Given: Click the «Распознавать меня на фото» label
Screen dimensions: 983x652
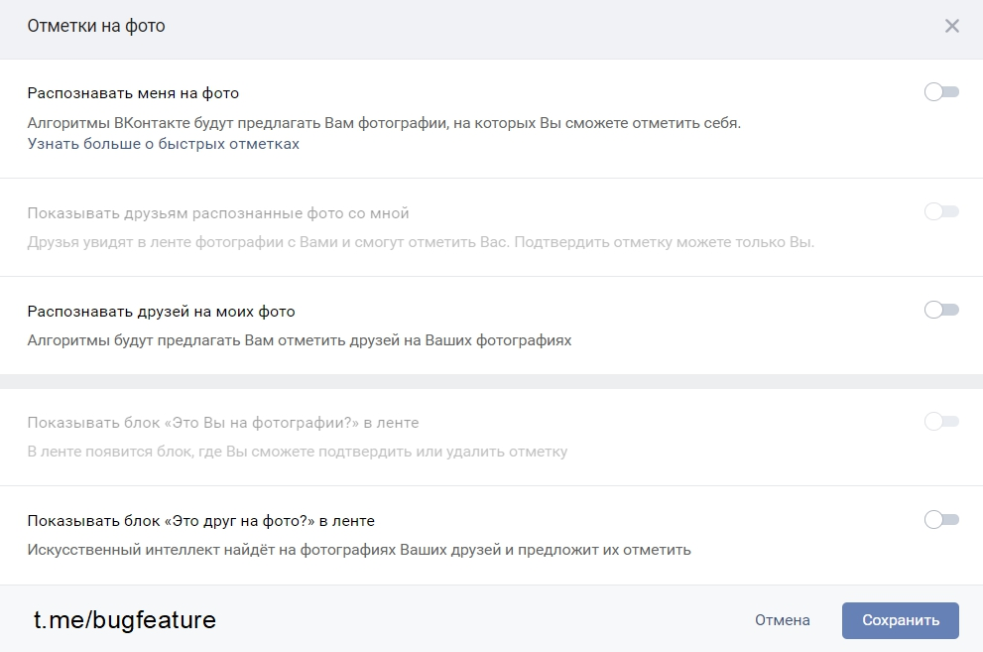Looking at the screenshot, I should click(133, 93).
